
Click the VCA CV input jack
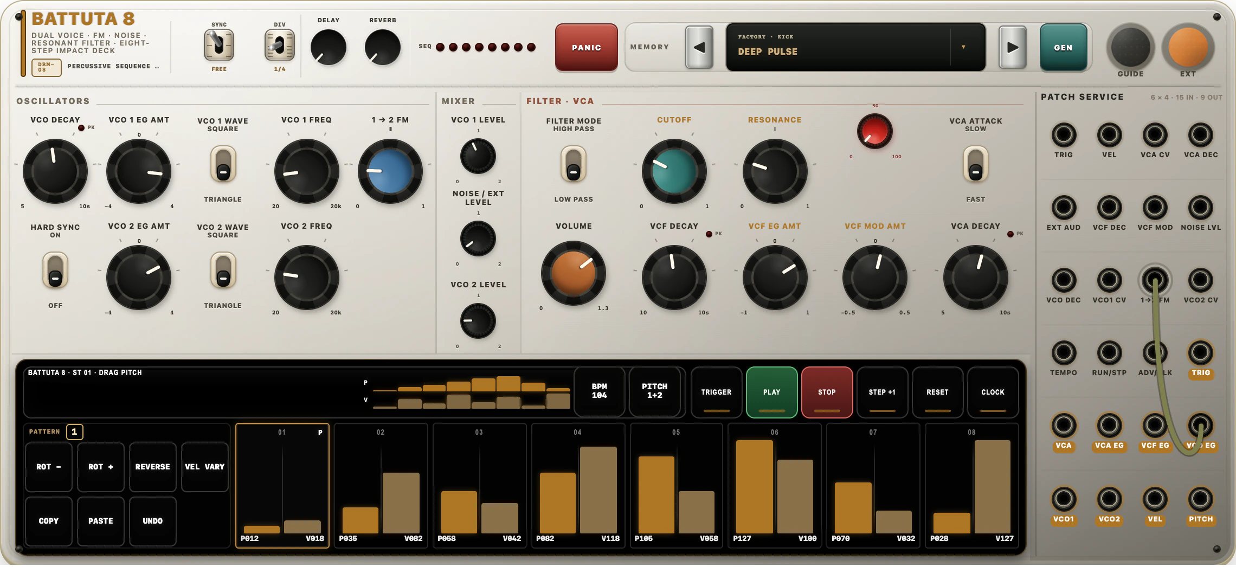[x=1155, y=135]
